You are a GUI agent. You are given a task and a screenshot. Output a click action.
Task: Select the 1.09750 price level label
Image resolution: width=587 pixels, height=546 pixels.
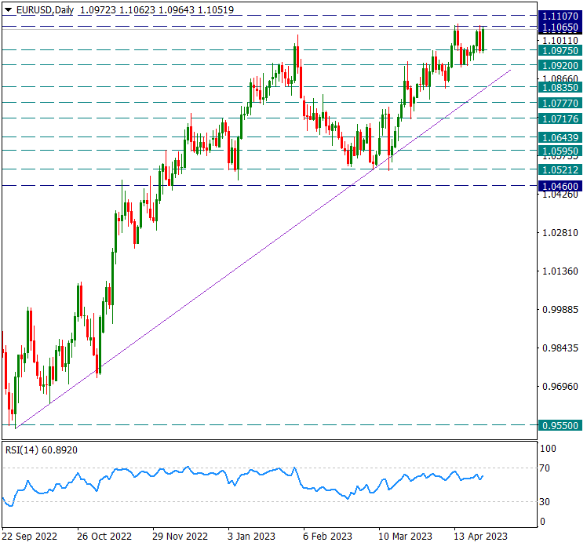[560, 50]
